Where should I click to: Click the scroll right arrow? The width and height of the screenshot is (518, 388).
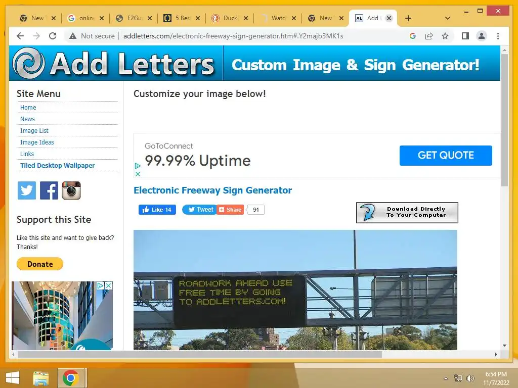[496, 354]
